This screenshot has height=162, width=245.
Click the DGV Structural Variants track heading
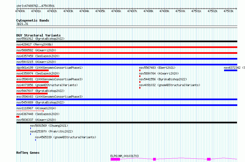39,35
